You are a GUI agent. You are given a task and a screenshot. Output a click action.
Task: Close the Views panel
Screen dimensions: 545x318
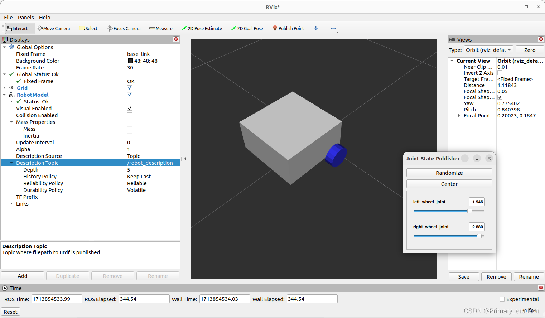click(541, 39)
